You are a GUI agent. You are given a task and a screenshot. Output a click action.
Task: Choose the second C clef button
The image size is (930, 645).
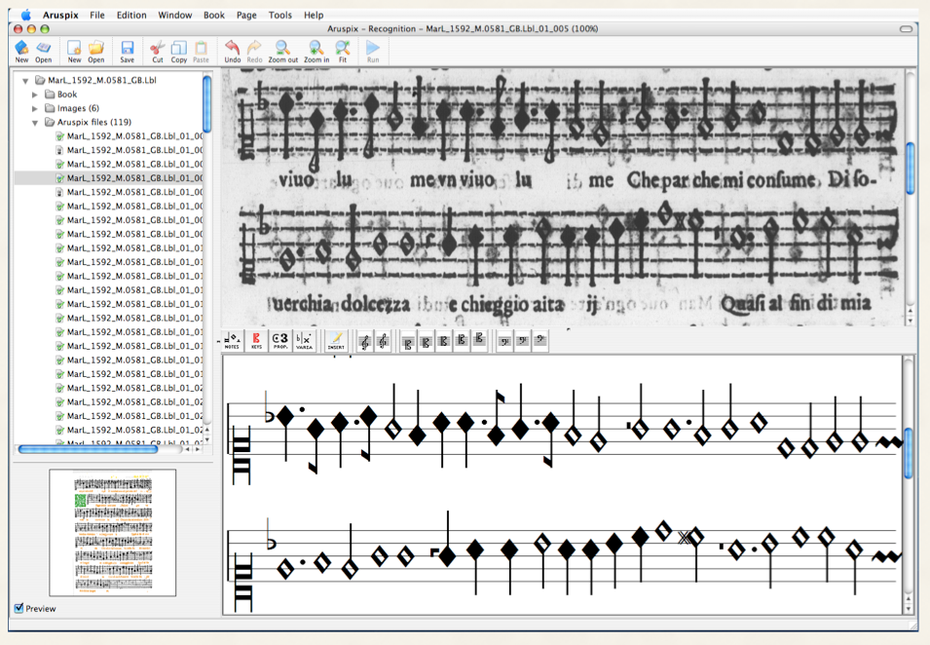pyautogui.click(x=426, y=342)
